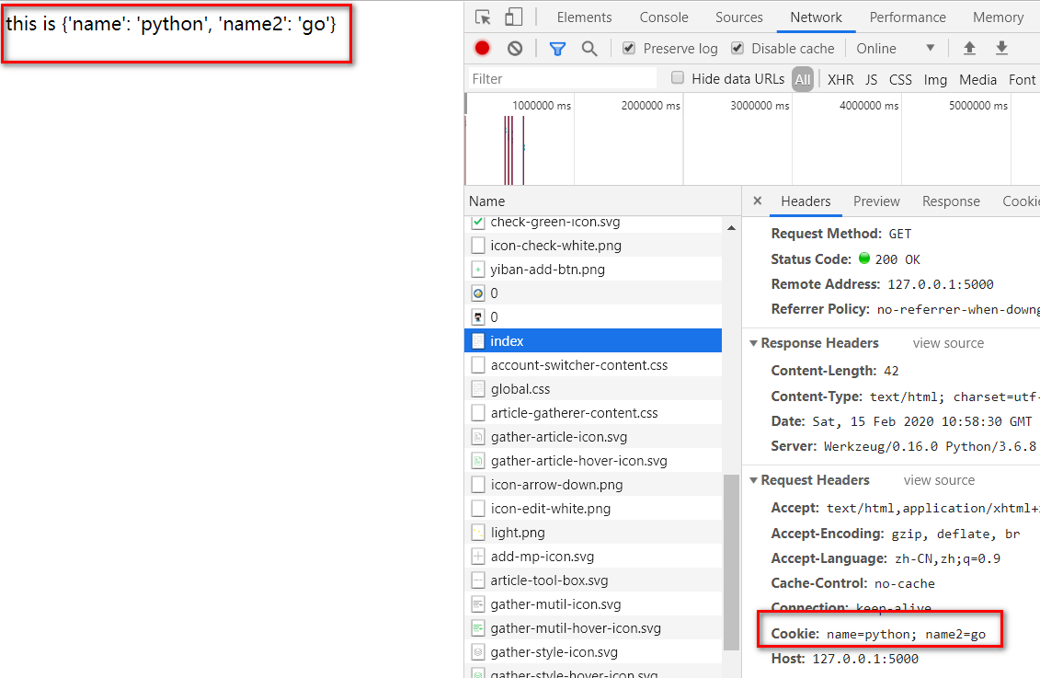The width and height of the screenshot is (1040, 678).
Task: Activate the inspect element picker icon
Action: click(x=483, y=17)
